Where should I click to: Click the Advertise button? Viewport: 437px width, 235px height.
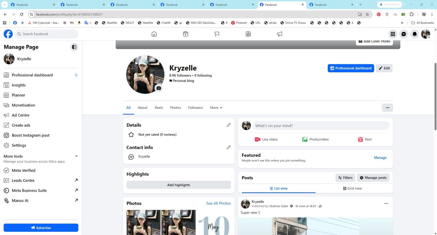41,228
